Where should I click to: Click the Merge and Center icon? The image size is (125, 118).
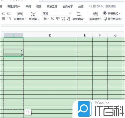pos(20,14)
